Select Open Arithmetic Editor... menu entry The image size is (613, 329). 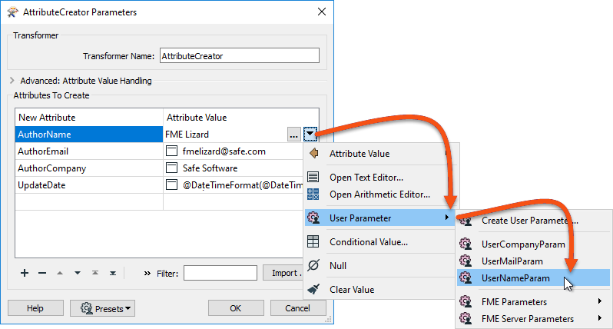tap(379, 194)
